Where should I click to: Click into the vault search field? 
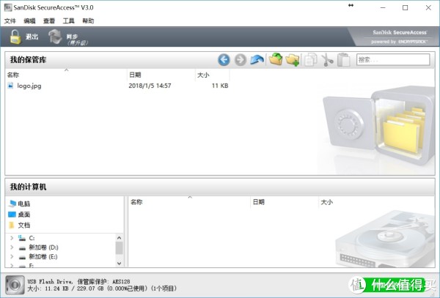(393, 59)
